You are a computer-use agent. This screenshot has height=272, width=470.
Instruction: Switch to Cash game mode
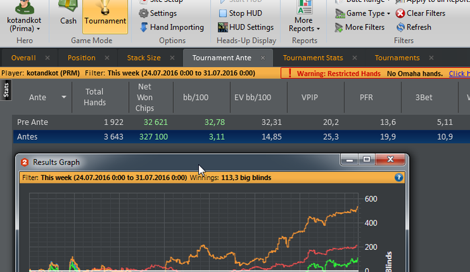[x=68, y=13]
